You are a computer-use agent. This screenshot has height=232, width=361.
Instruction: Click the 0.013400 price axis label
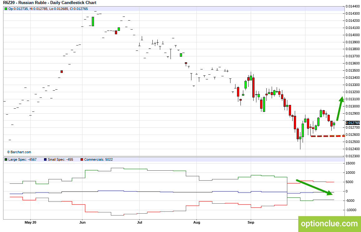click(353, 78)
